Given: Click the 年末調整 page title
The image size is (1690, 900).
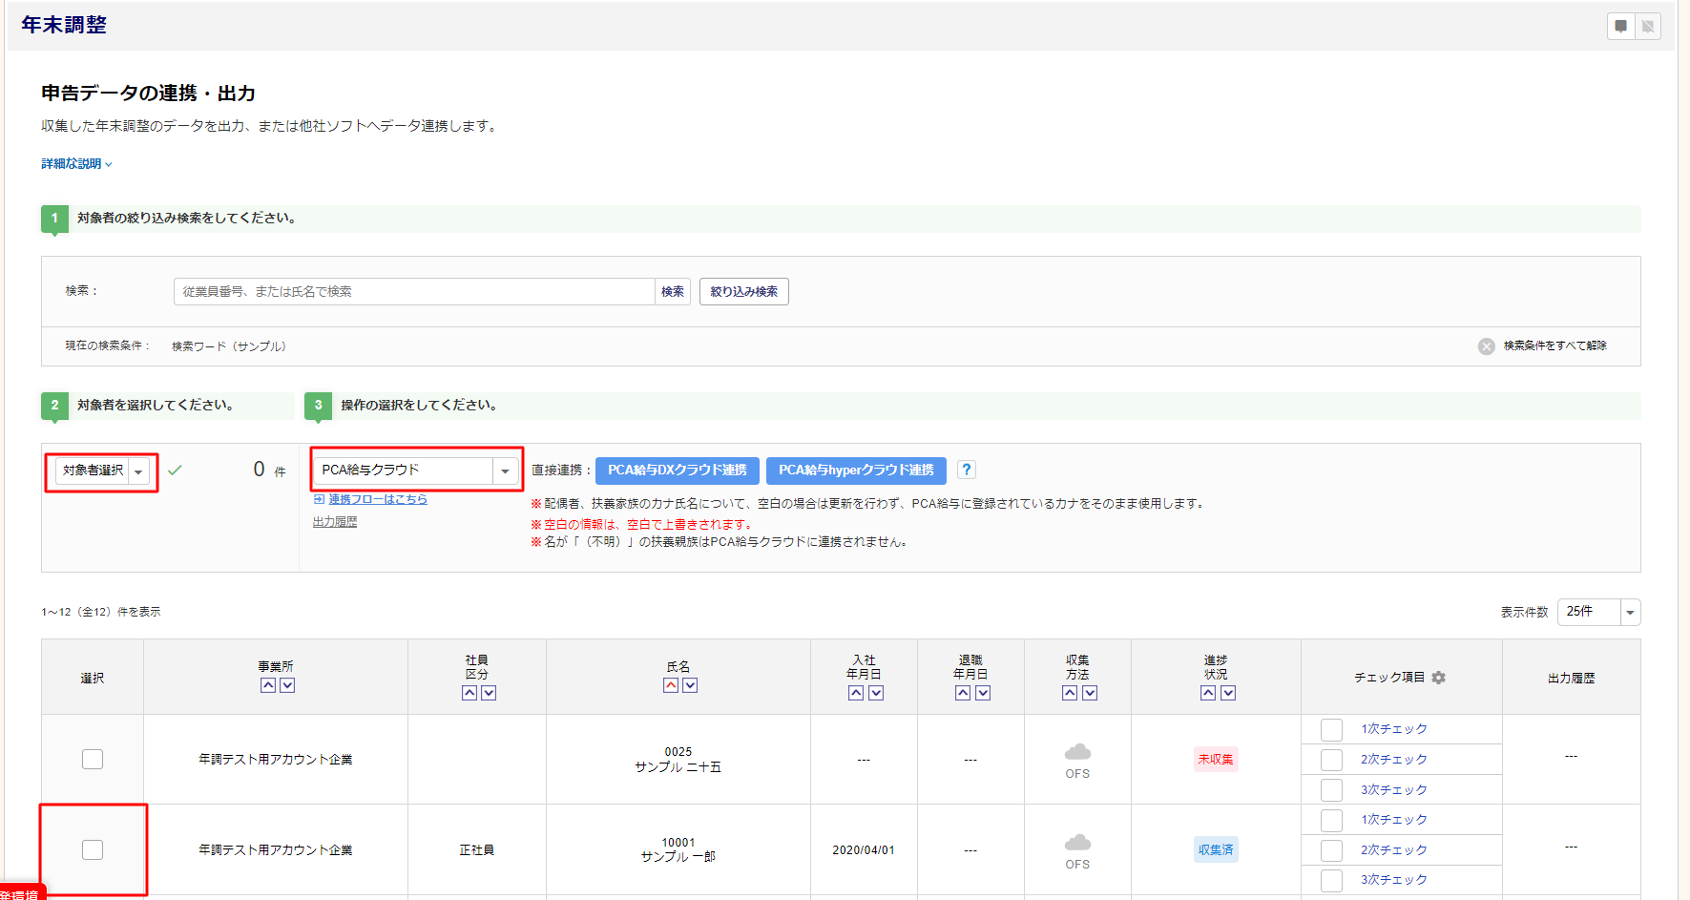Looking at the screenshot, I should tap(64, 25).
